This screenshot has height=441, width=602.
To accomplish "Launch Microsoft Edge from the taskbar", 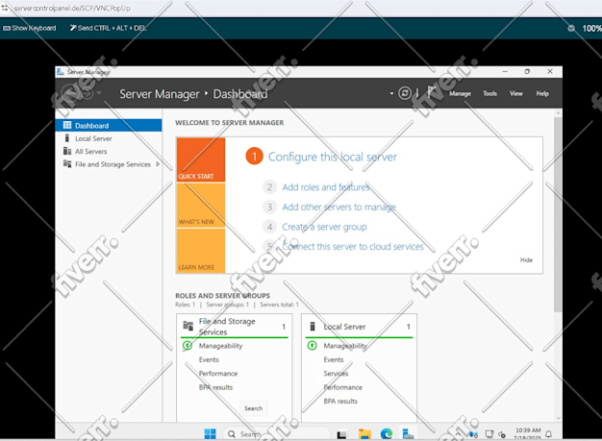I will point(387,433).
